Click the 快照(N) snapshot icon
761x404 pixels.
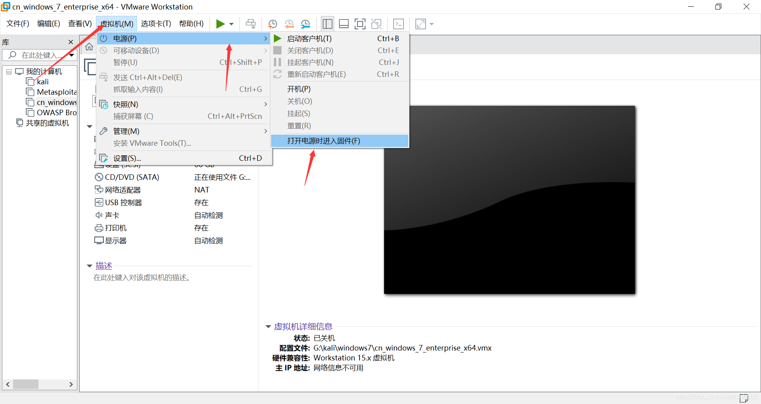[x=104, y=104]
